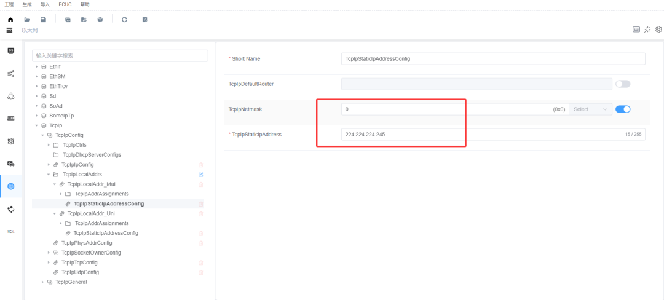Click the keyboard icon at top right

[x=636, y=29]
